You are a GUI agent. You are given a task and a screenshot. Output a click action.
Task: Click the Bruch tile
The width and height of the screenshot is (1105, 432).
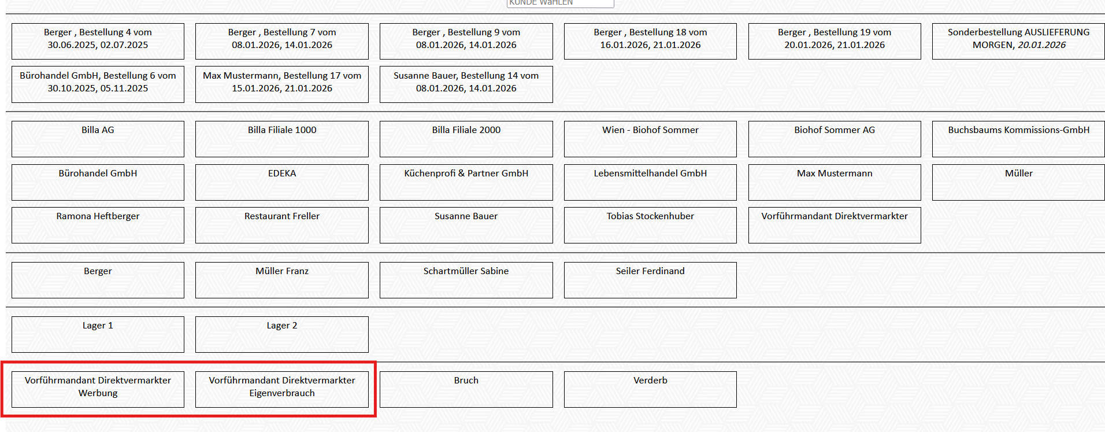466,389
